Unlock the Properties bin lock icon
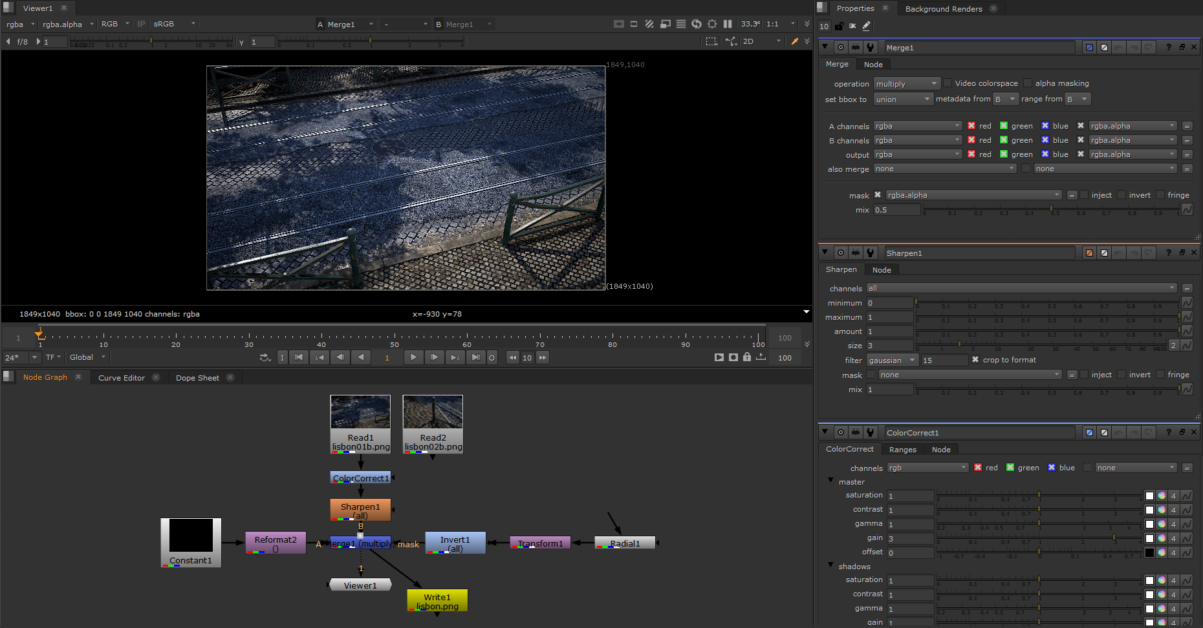Image resolution: width=1203 pixels, height=628 pixels. tap(839, 26)
